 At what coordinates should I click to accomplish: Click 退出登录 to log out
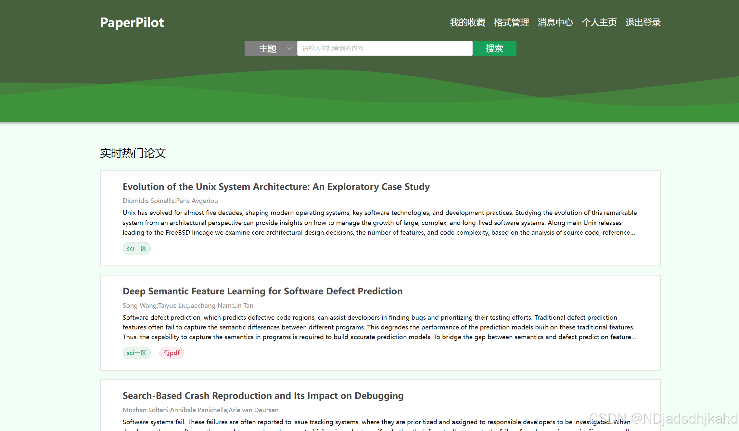coord(643,22)
